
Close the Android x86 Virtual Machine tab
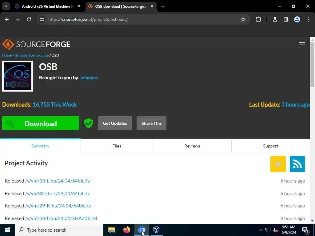click(79, 6)
